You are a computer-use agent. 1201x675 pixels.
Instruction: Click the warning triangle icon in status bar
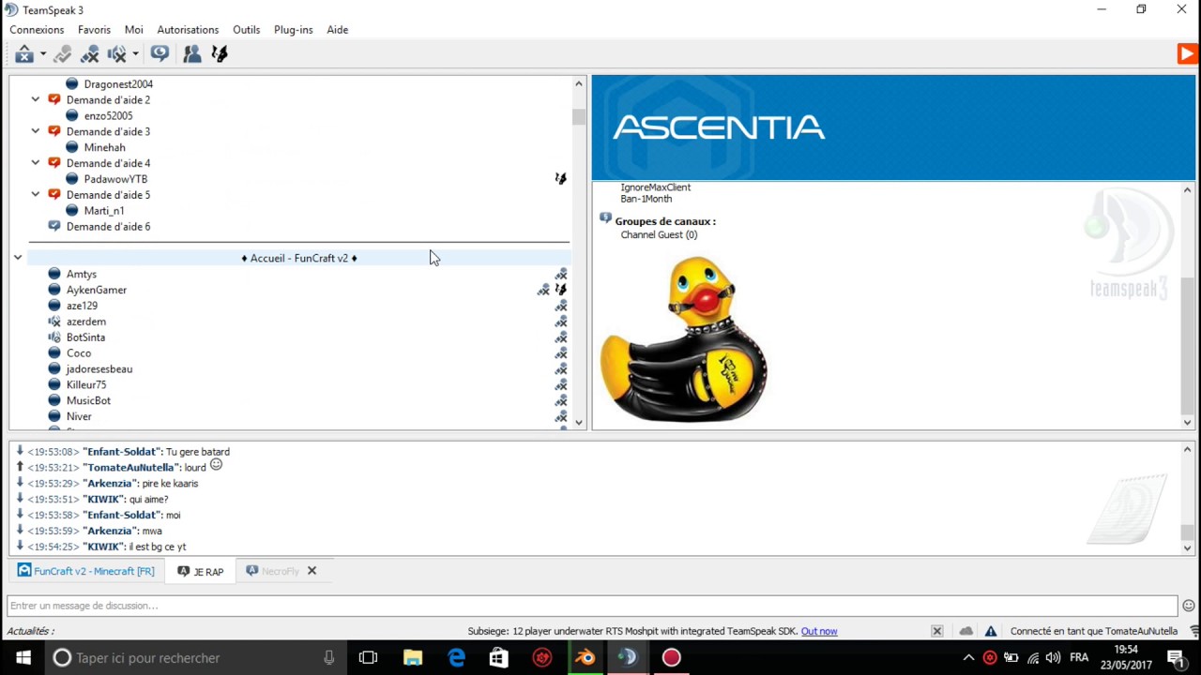click(991, 632)
